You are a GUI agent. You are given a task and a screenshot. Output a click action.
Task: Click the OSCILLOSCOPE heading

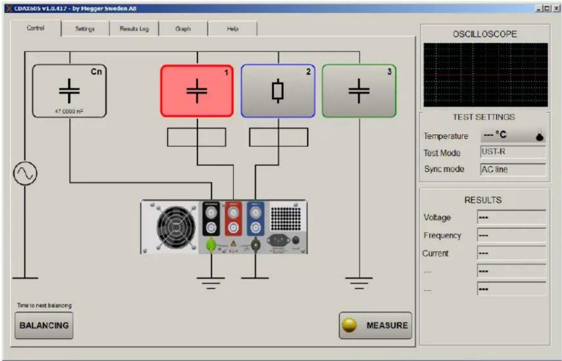pos(485,35)
